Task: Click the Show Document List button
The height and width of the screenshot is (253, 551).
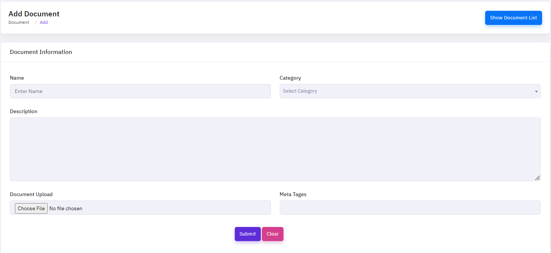Action: pyautogui.click(x=513, y=18)
